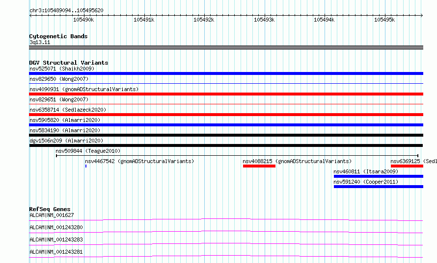The height and width of the screenshot is (263, 437).
Task: Select the blue nsv460811 variant bar
Action: coord(379,176)
